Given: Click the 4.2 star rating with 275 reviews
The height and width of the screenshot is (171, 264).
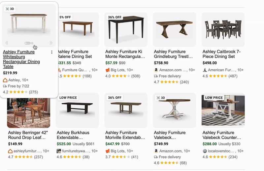Looking at the screenshot, I should [20, 92].
